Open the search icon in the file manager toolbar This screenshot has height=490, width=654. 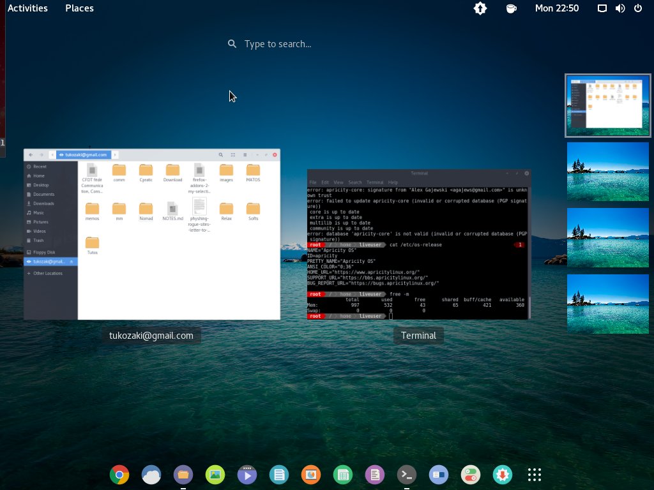221,154
